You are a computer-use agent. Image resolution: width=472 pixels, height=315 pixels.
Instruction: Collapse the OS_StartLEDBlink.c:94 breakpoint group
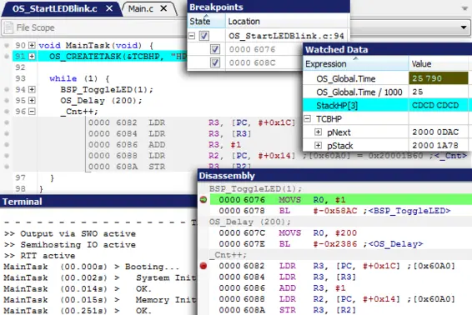click(x=192, y=36)
